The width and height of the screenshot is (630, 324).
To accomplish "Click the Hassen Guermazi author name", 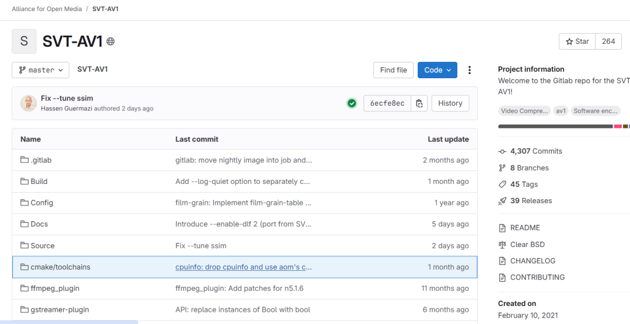I will pyautogui.click(x=66, y=109).
